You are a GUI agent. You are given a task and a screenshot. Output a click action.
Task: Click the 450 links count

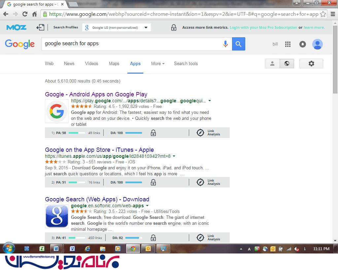[x=95, y=238]
